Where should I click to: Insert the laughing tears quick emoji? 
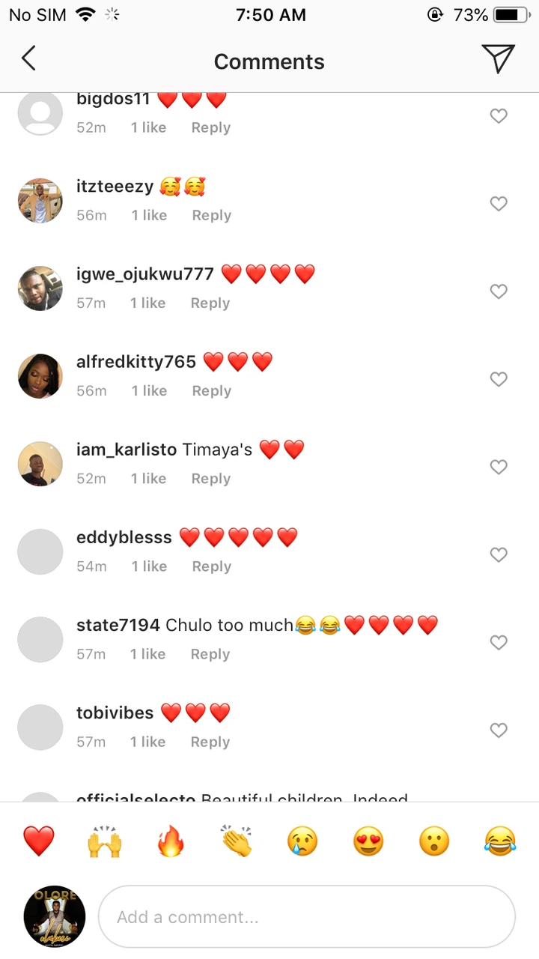click(500, 841)
